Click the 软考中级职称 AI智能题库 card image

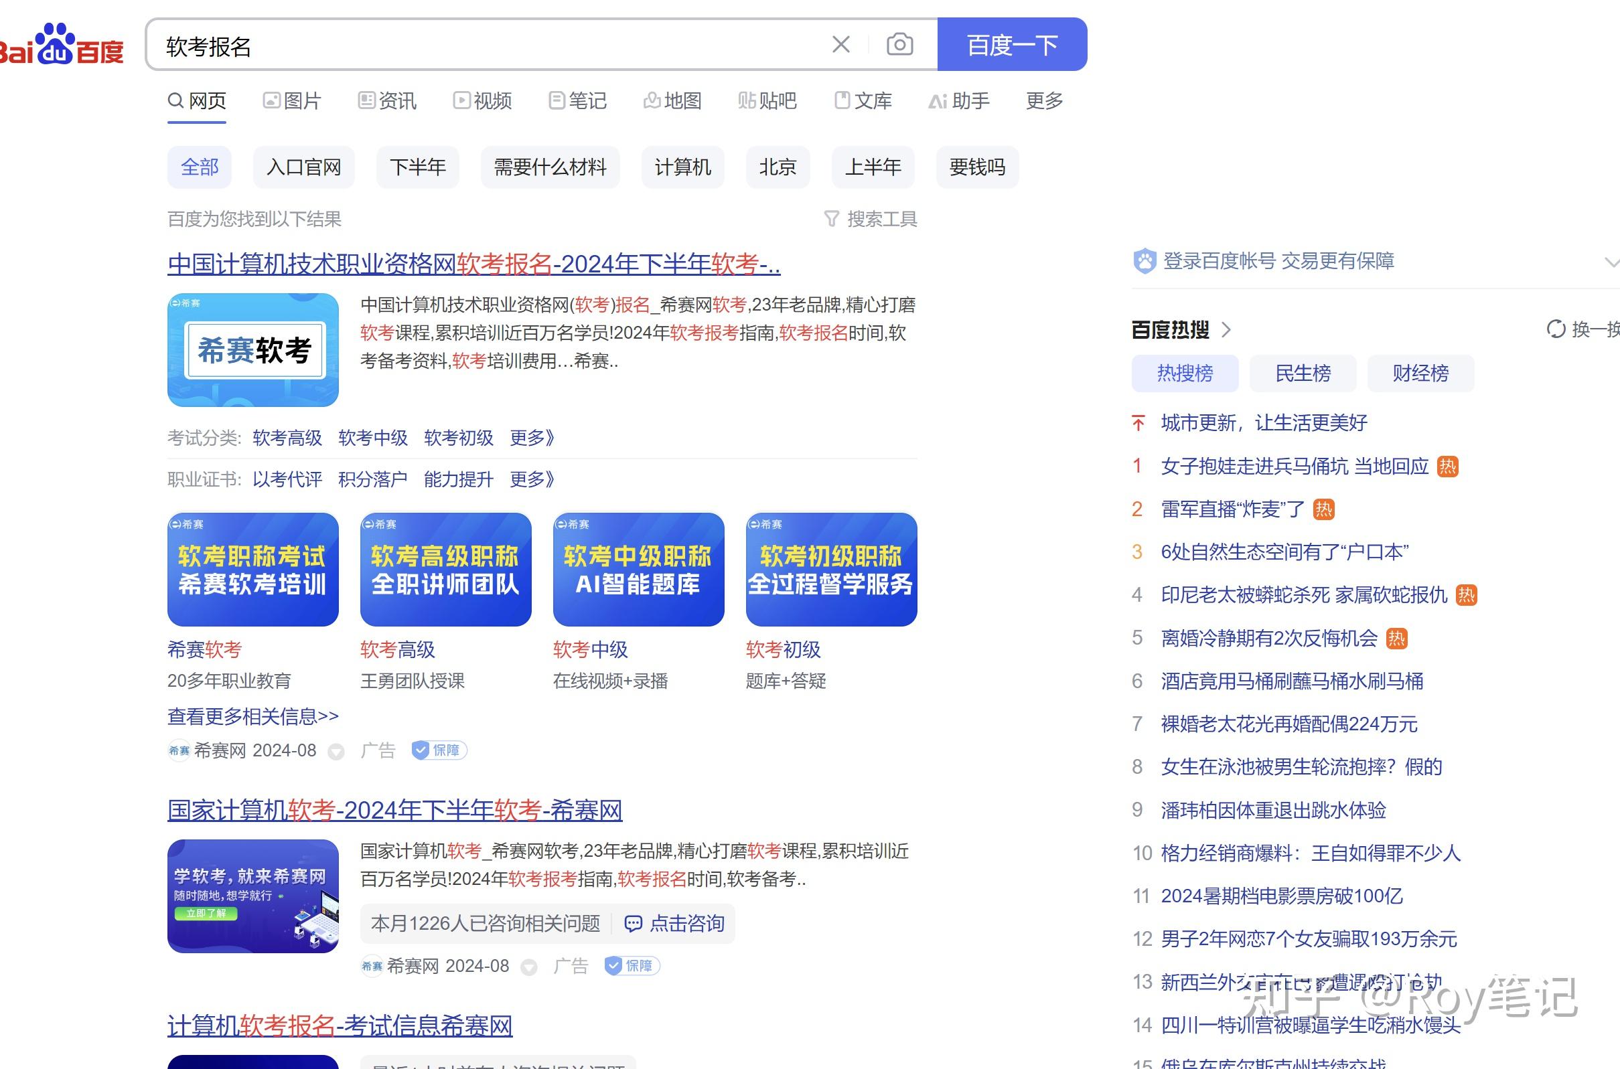tap(639, 569)
